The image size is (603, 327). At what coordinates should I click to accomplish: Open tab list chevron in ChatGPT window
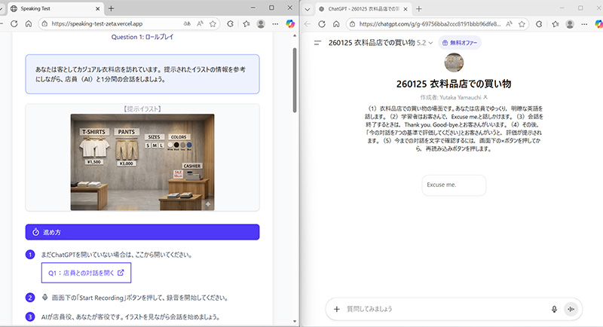click(x=308, y=9)
